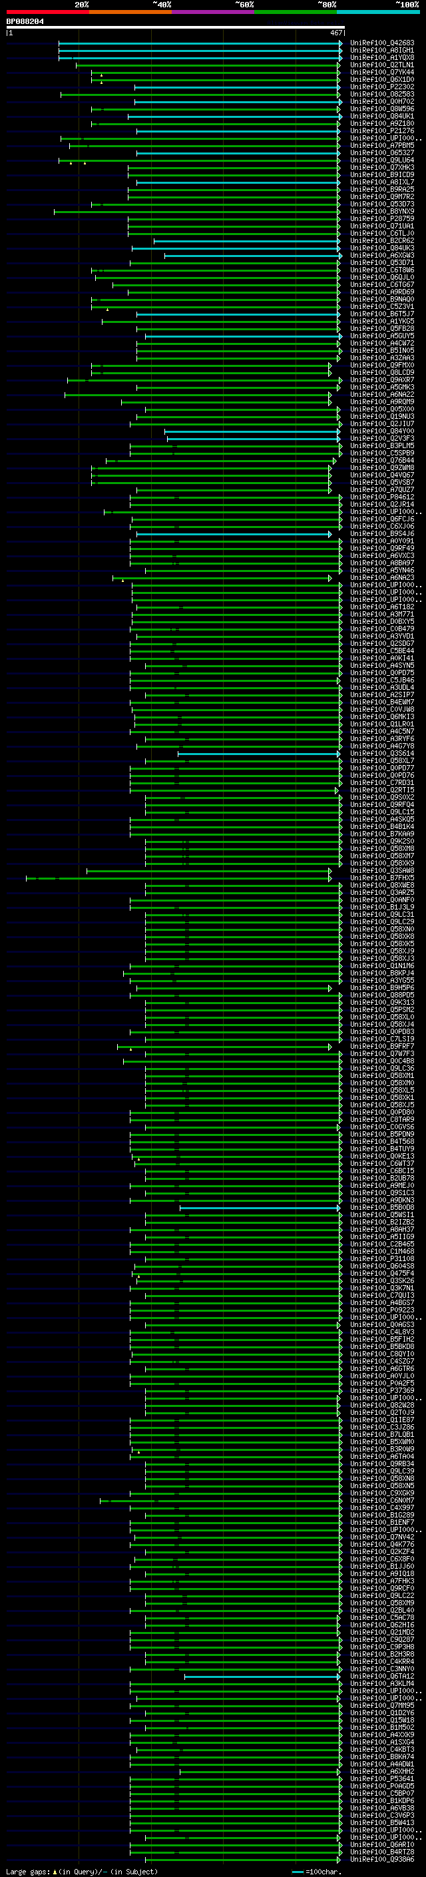Pick the UniRef100_Q3ARZ5 label
Viewport: 426px width, 1877px height.
tap(382, 893)
